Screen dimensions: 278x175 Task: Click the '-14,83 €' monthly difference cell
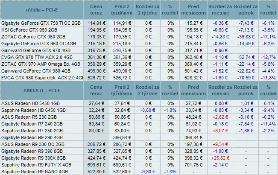click(220, 37)
